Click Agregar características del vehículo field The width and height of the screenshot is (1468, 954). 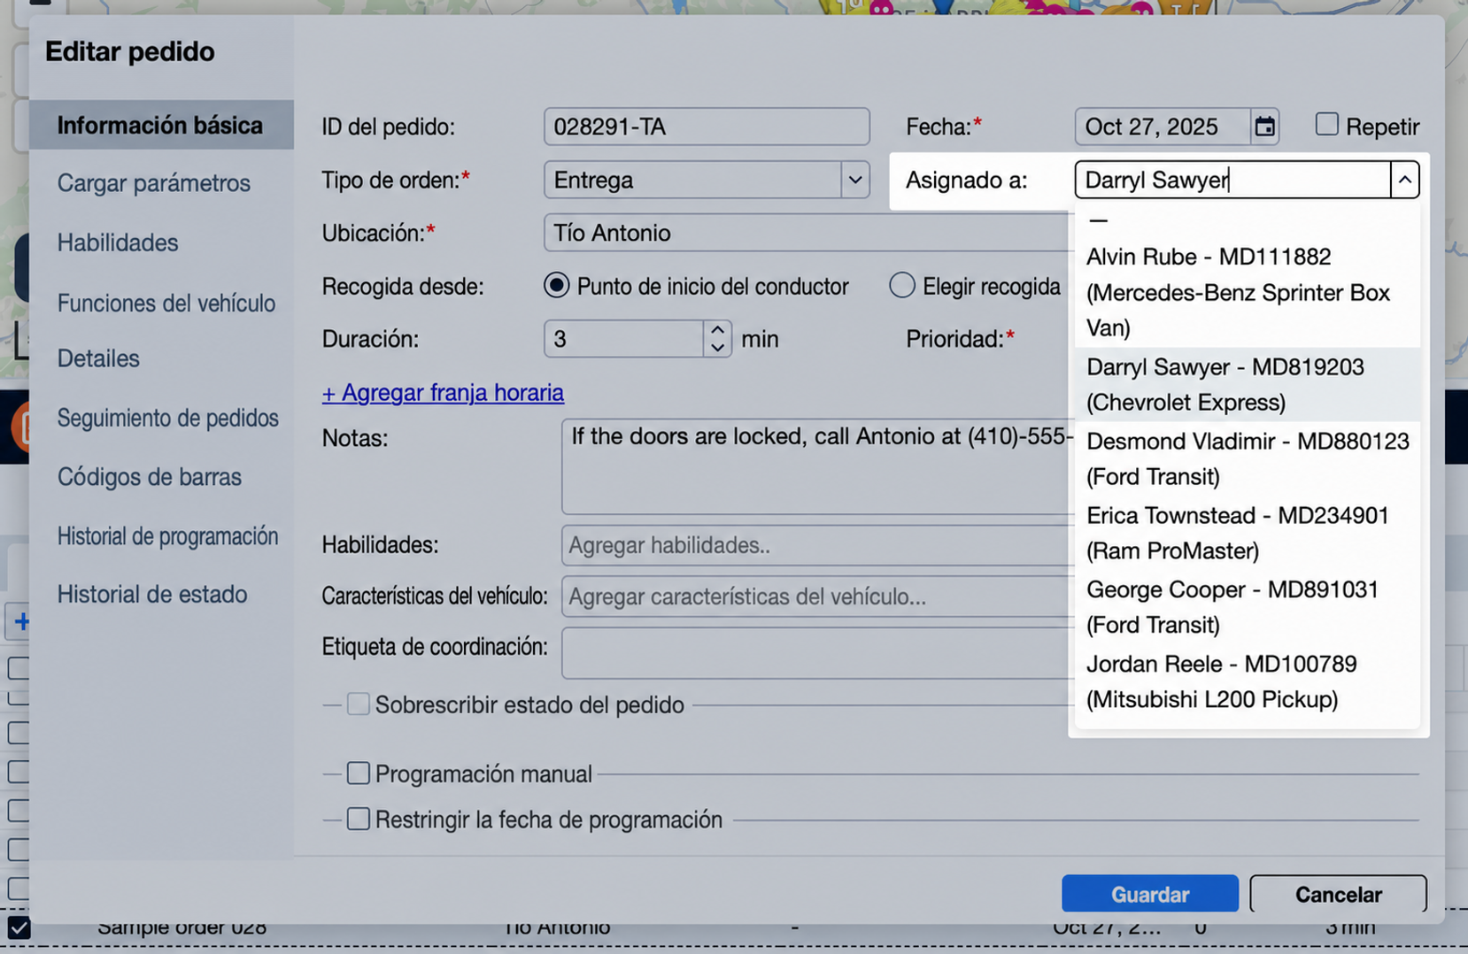816,596
